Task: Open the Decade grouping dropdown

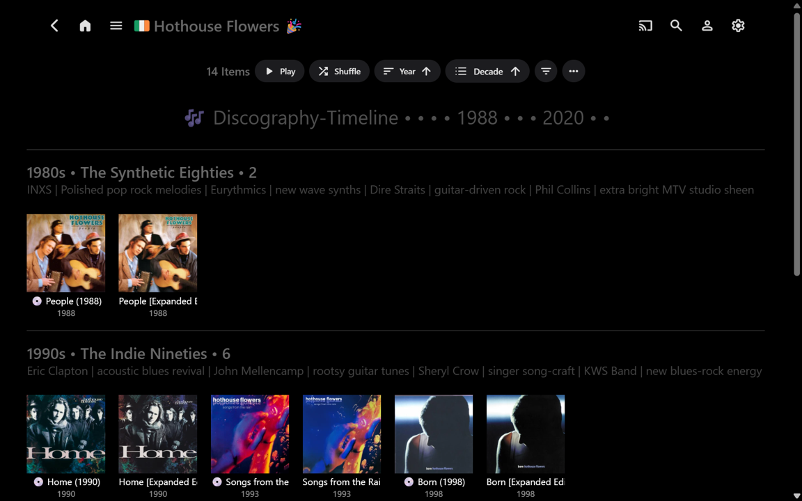Action: 487,71
